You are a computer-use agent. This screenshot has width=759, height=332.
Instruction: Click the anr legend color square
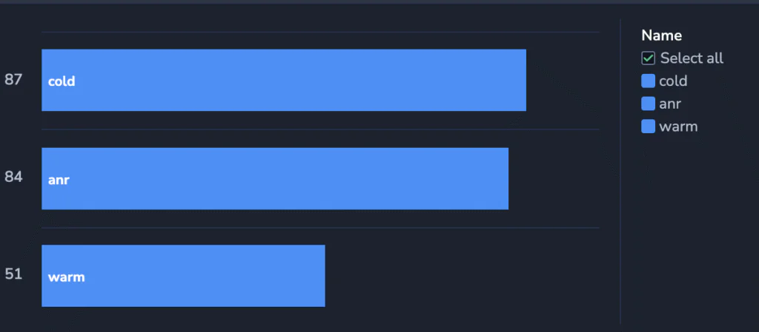tap(648, 104)
